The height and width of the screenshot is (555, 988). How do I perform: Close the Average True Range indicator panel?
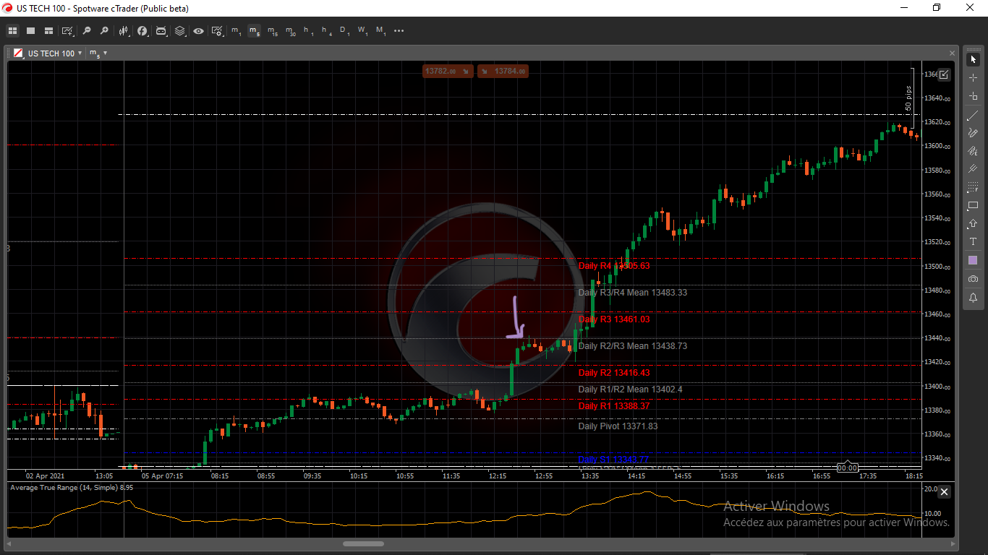[x=944, y=491]
